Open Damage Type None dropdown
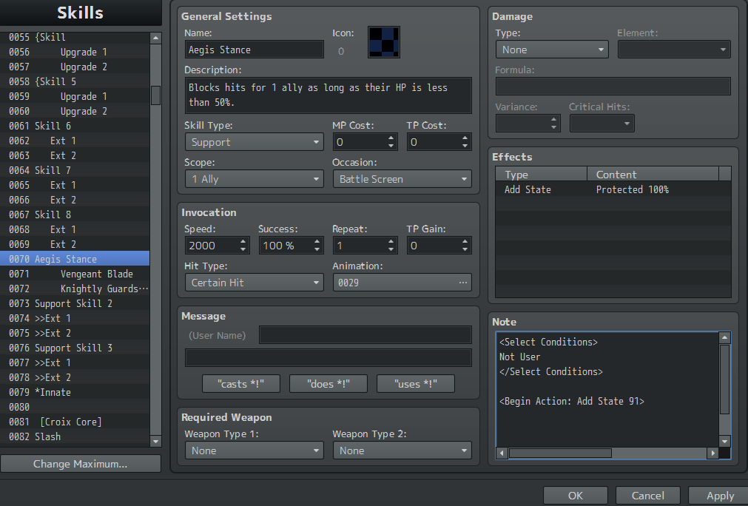 point(552,50)
